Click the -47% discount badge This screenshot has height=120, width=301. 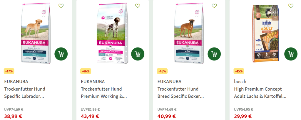9,71
